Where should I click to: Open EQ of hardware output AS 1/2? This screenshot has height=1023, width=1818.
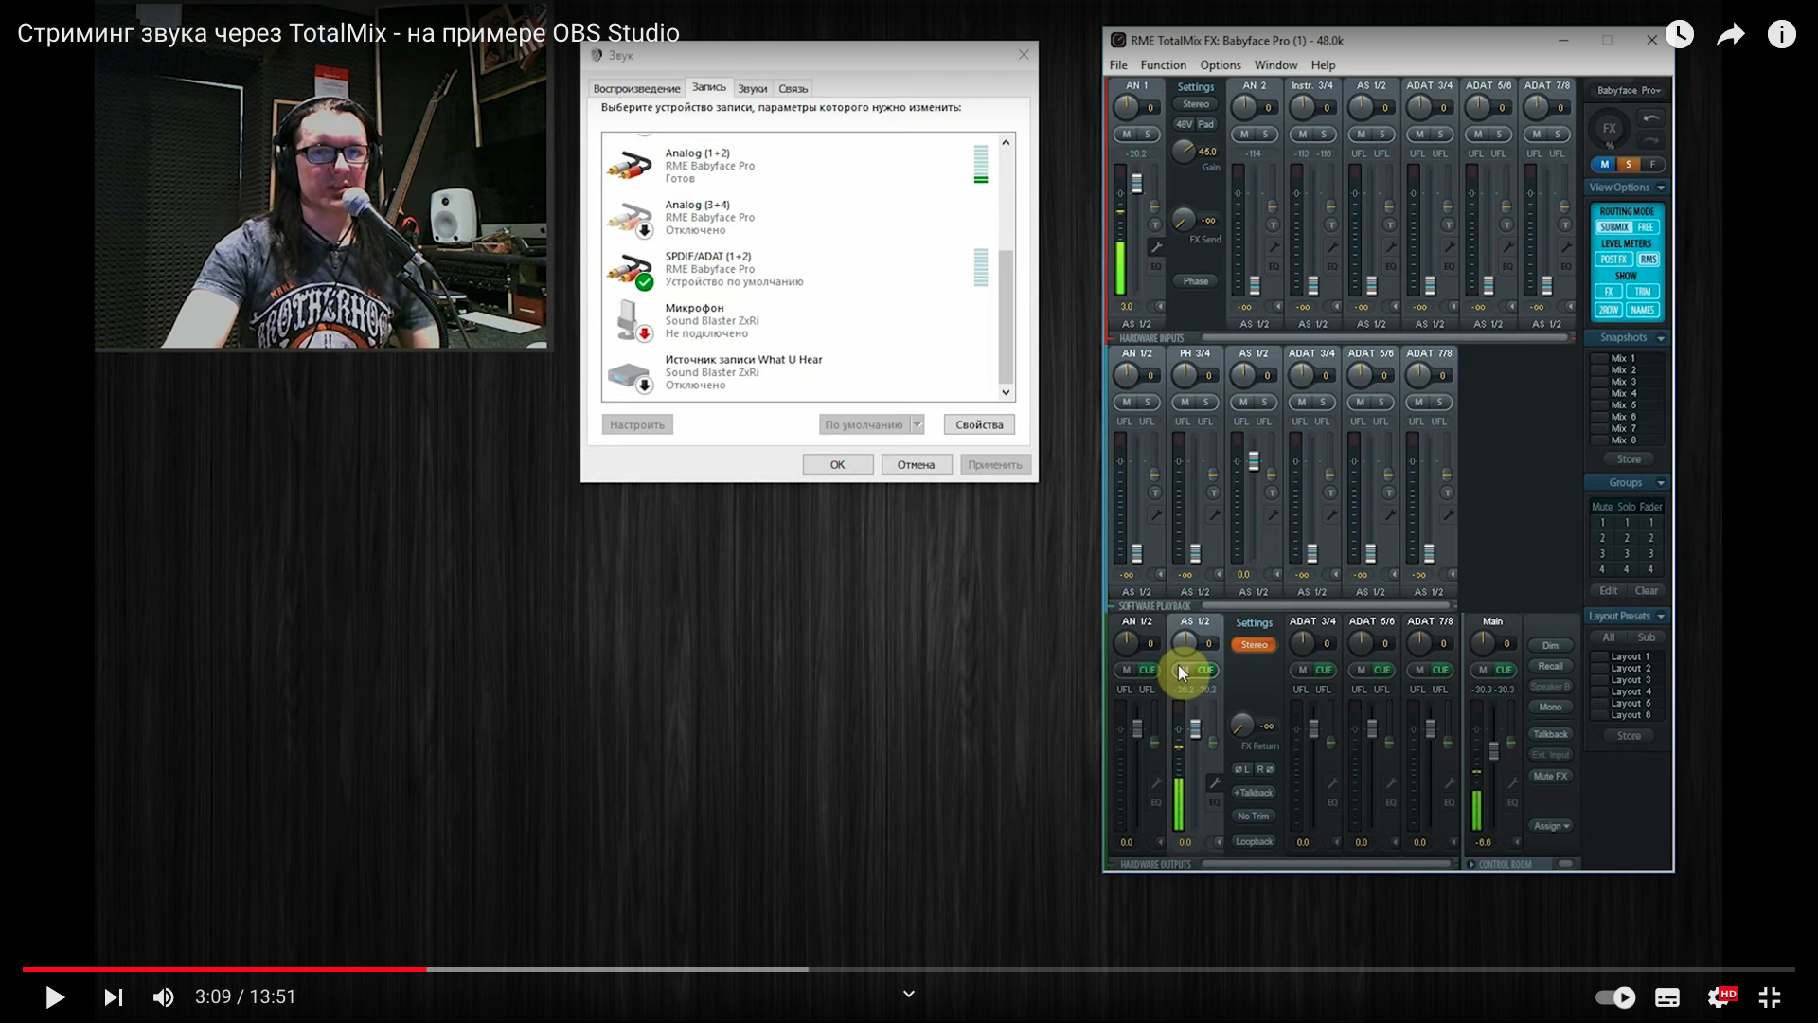click(1214, 803)
